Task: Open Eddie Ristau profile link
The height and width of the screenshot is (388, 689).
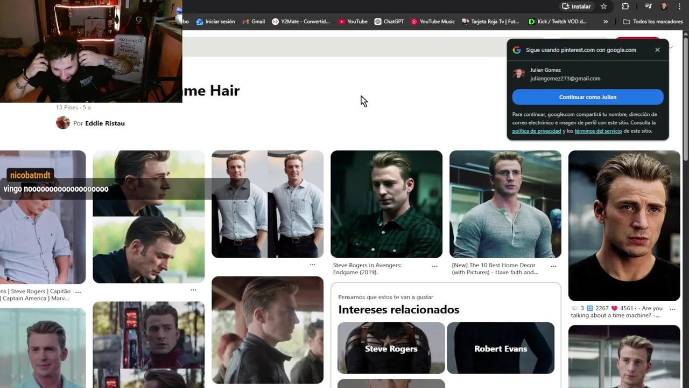Action: click(x=105, y=123)
